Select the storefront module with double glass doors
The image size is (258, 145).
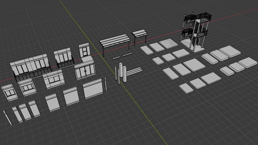pyautogui.click(x=85, y=70)
